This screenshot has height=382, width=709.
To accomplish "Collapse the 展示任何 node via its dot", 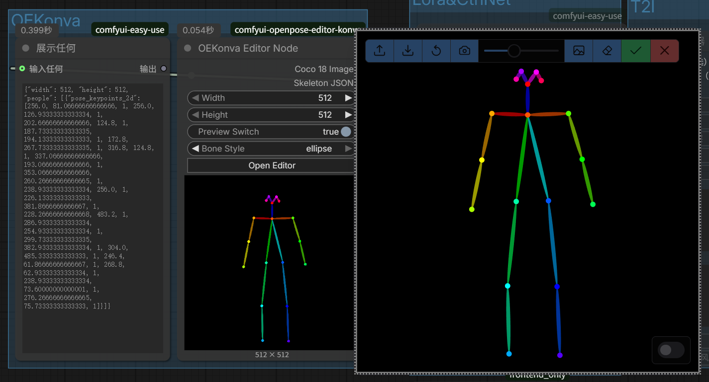I will pos(26,48).
